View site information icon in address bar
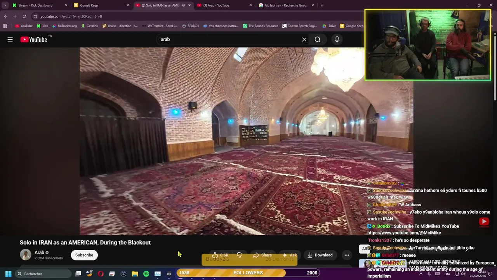Screen dimensions: 497x280 click(x=35, y=16)
